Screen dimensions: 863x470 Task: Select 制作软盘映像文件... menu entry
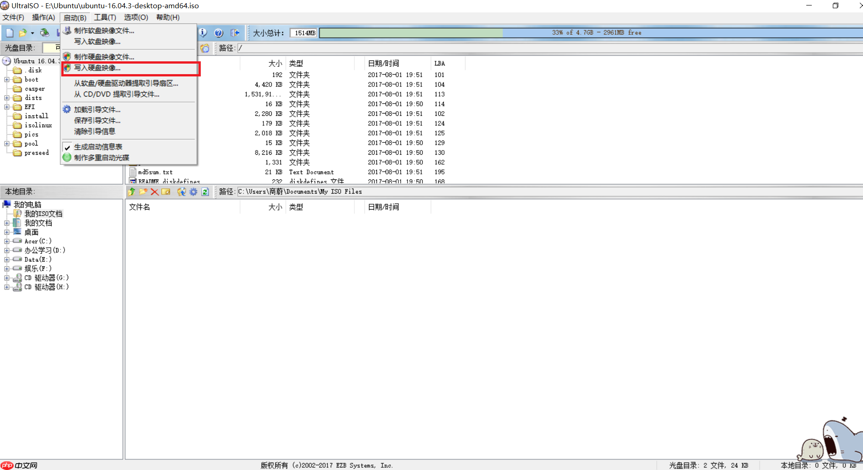pyautogui.click(x=129, y=31)
